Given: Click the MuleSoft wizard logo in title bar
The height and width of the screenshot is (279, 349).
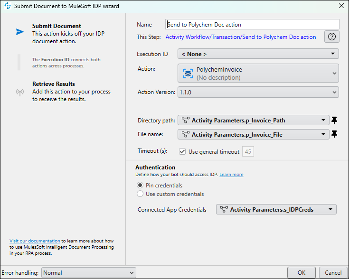Looking at the screenshot, I should (7, 6).
